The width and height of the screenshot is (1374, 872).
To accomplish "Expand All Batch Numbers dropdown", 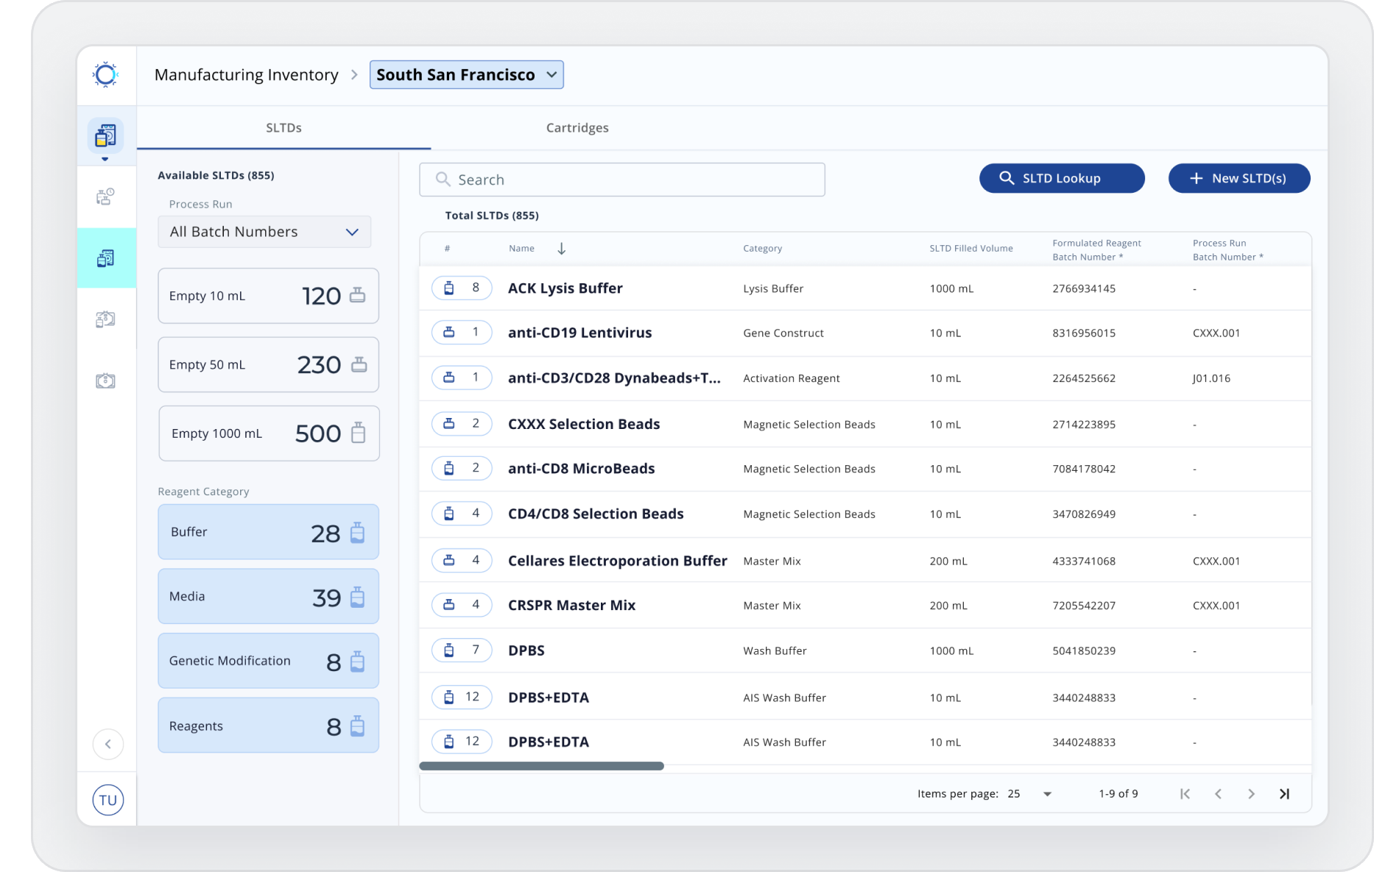I will pos(264,232).
